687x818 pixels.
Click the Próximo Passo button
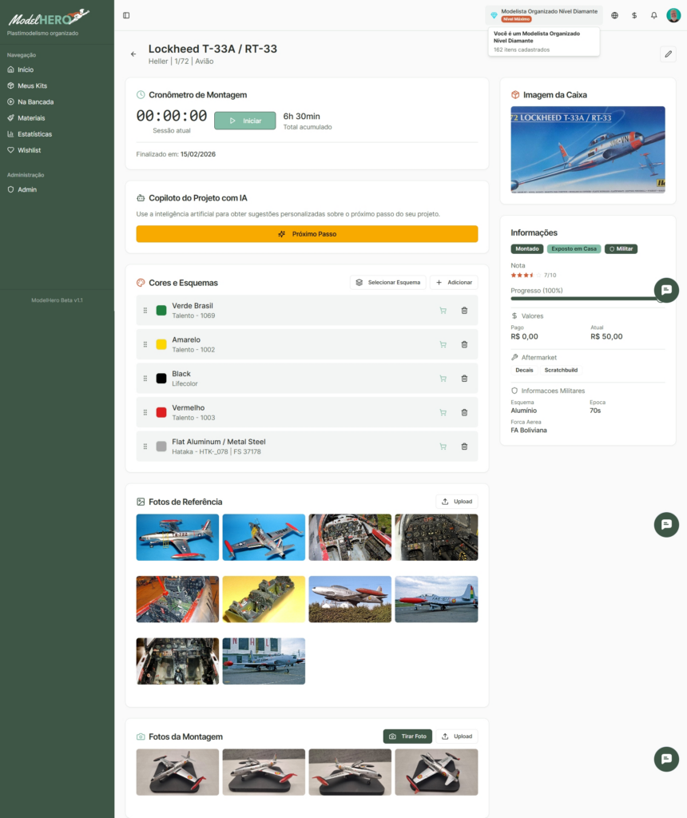307,234
